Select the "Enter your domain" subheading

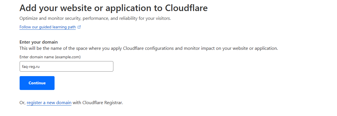pos(39,42)
